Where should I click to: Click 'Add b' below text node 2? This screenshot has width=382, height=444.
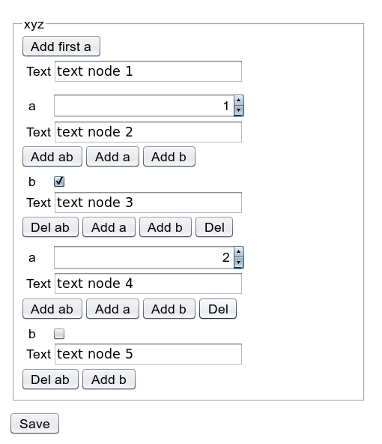click(169, 157)
